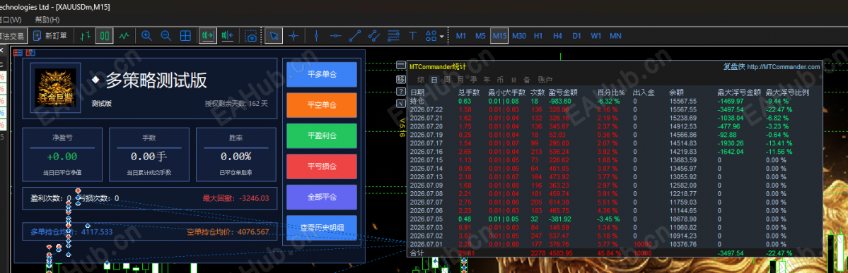Toggle chart auto-scroll to latest bar
Screen dimensions: 848x273
pos(207,36)
